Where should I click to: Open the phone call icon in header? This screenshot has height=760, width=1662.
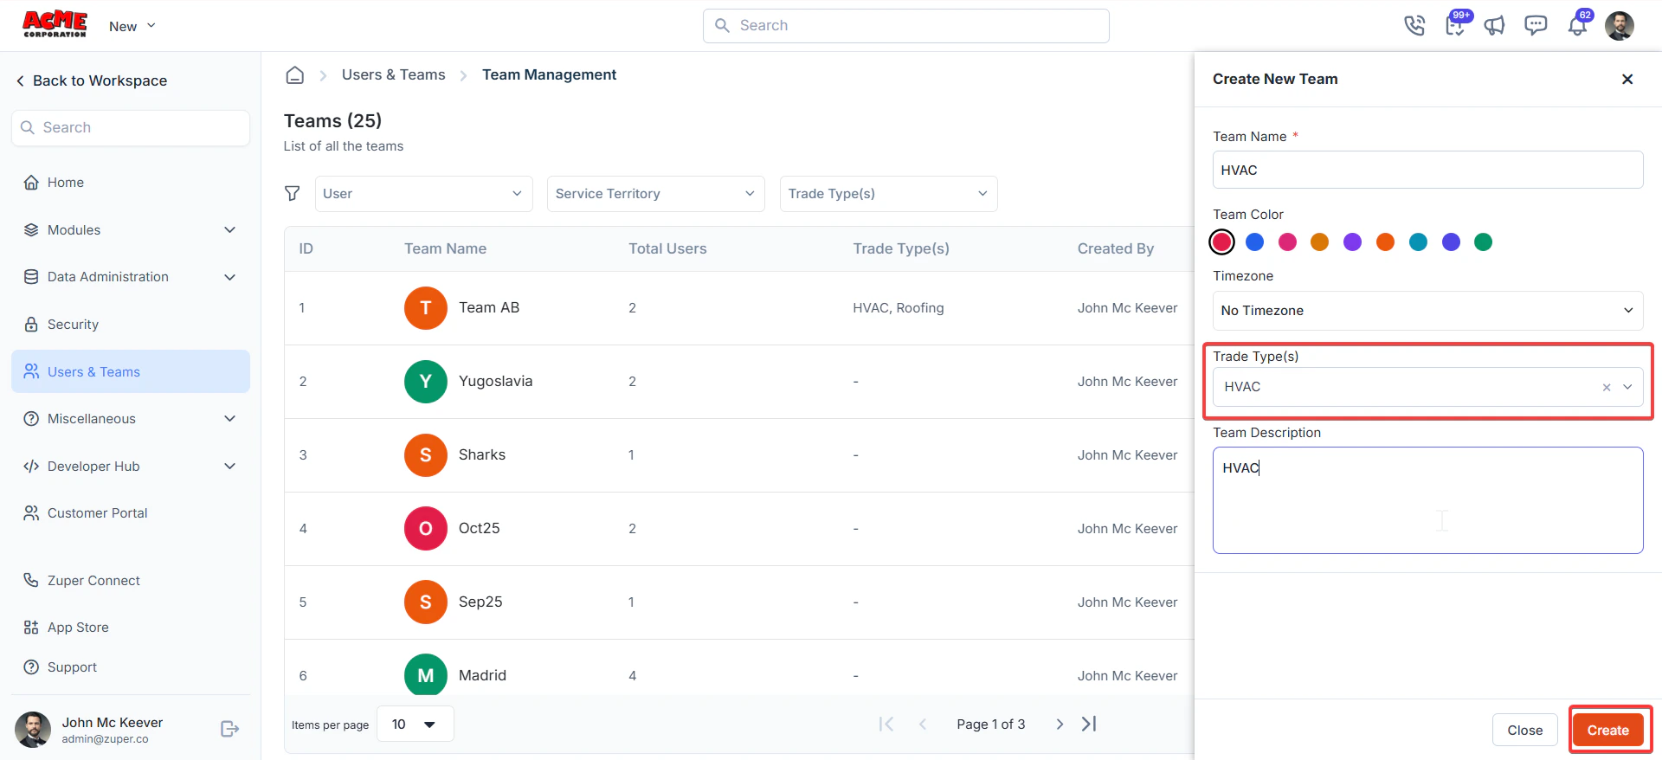(1414, 26)
